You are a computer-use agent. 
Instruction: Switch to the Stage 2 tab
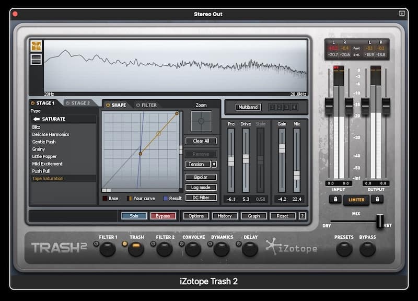tap(80, 103)
